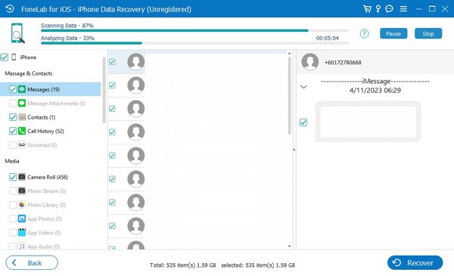454x276 pixels.
Task: Click the category sidebar scrollbar
Action: pos(104,90)
